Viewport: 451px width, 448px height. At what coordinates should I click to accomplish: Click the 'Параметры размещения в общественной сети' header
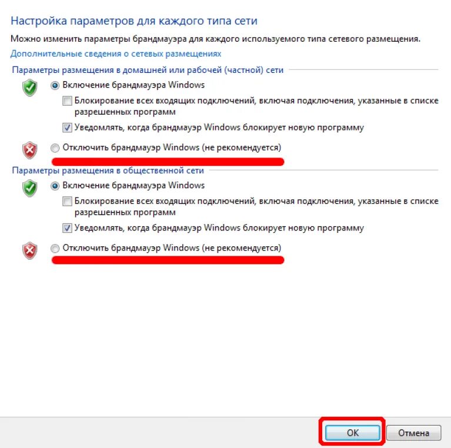tap(108, 170)
